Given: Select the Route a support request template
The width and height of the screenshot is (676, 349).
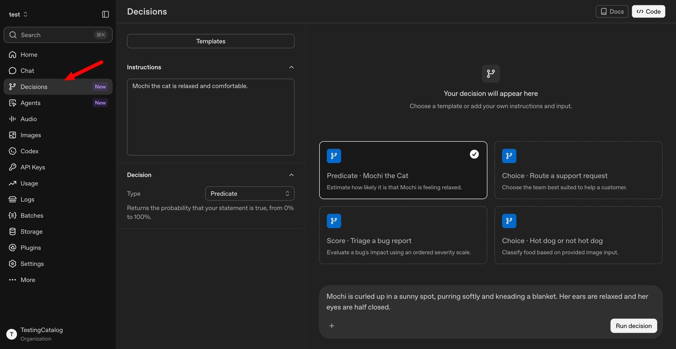Looking at the screenshot, I should pyautogui.click(x=578, y=170).
